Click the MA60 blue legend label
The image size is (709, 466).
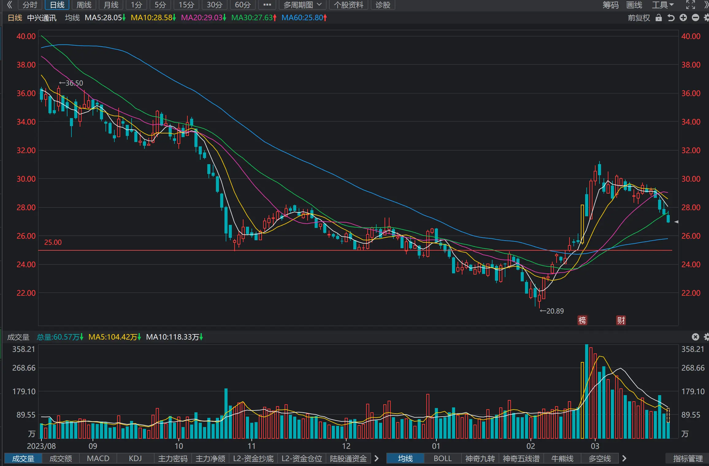(x=304, y=18)
